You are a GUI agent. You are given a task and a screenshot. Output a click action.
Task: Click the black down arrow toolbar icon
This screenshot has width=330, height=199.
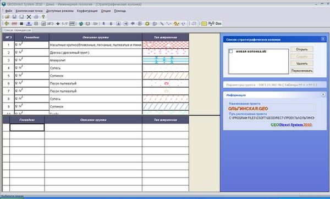58,24
